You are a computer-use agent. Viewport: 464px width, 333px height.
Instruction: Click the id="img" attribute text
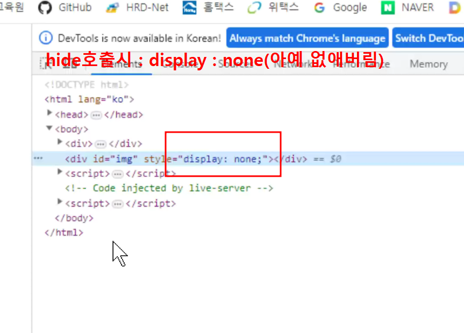pos(116,159)
